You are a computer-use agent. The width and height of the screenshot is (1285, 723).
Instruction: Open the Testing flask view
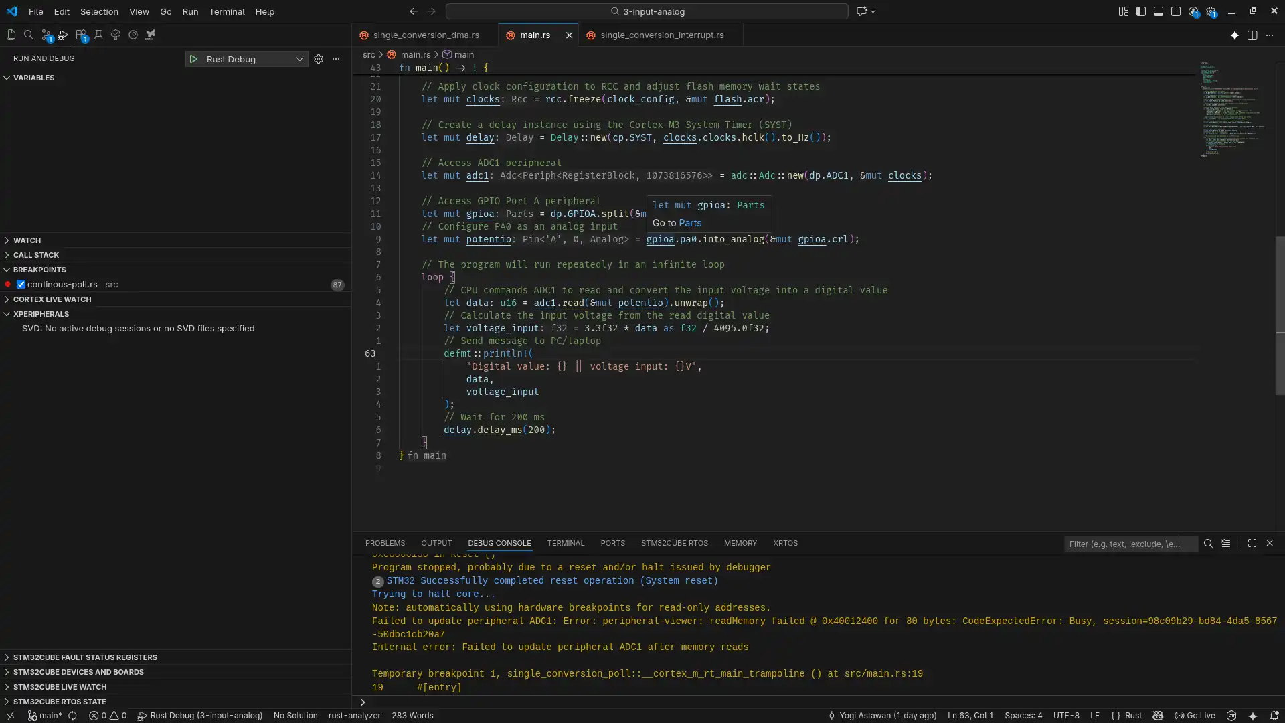98,35
